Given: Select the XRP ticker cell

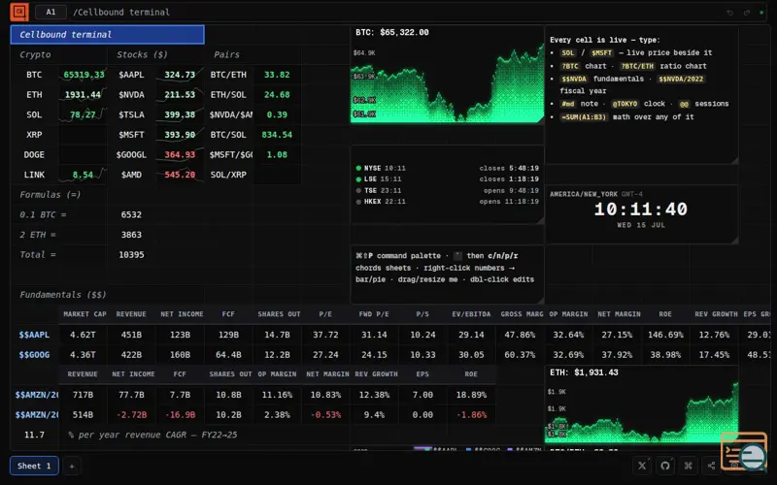Looking at the screenshot, I should 34,135.
